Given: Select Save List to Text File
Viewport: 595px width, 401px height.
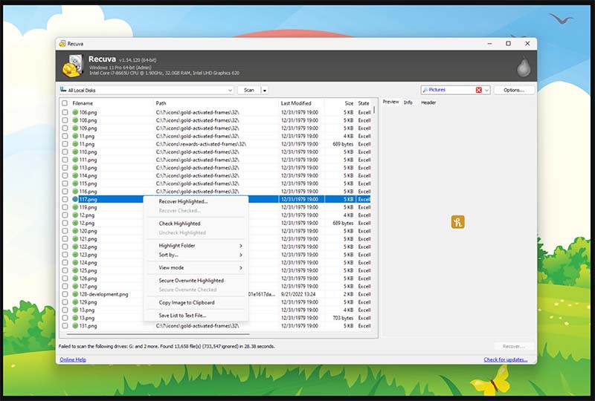Looking at the screenshot, I should coord(182,315).
